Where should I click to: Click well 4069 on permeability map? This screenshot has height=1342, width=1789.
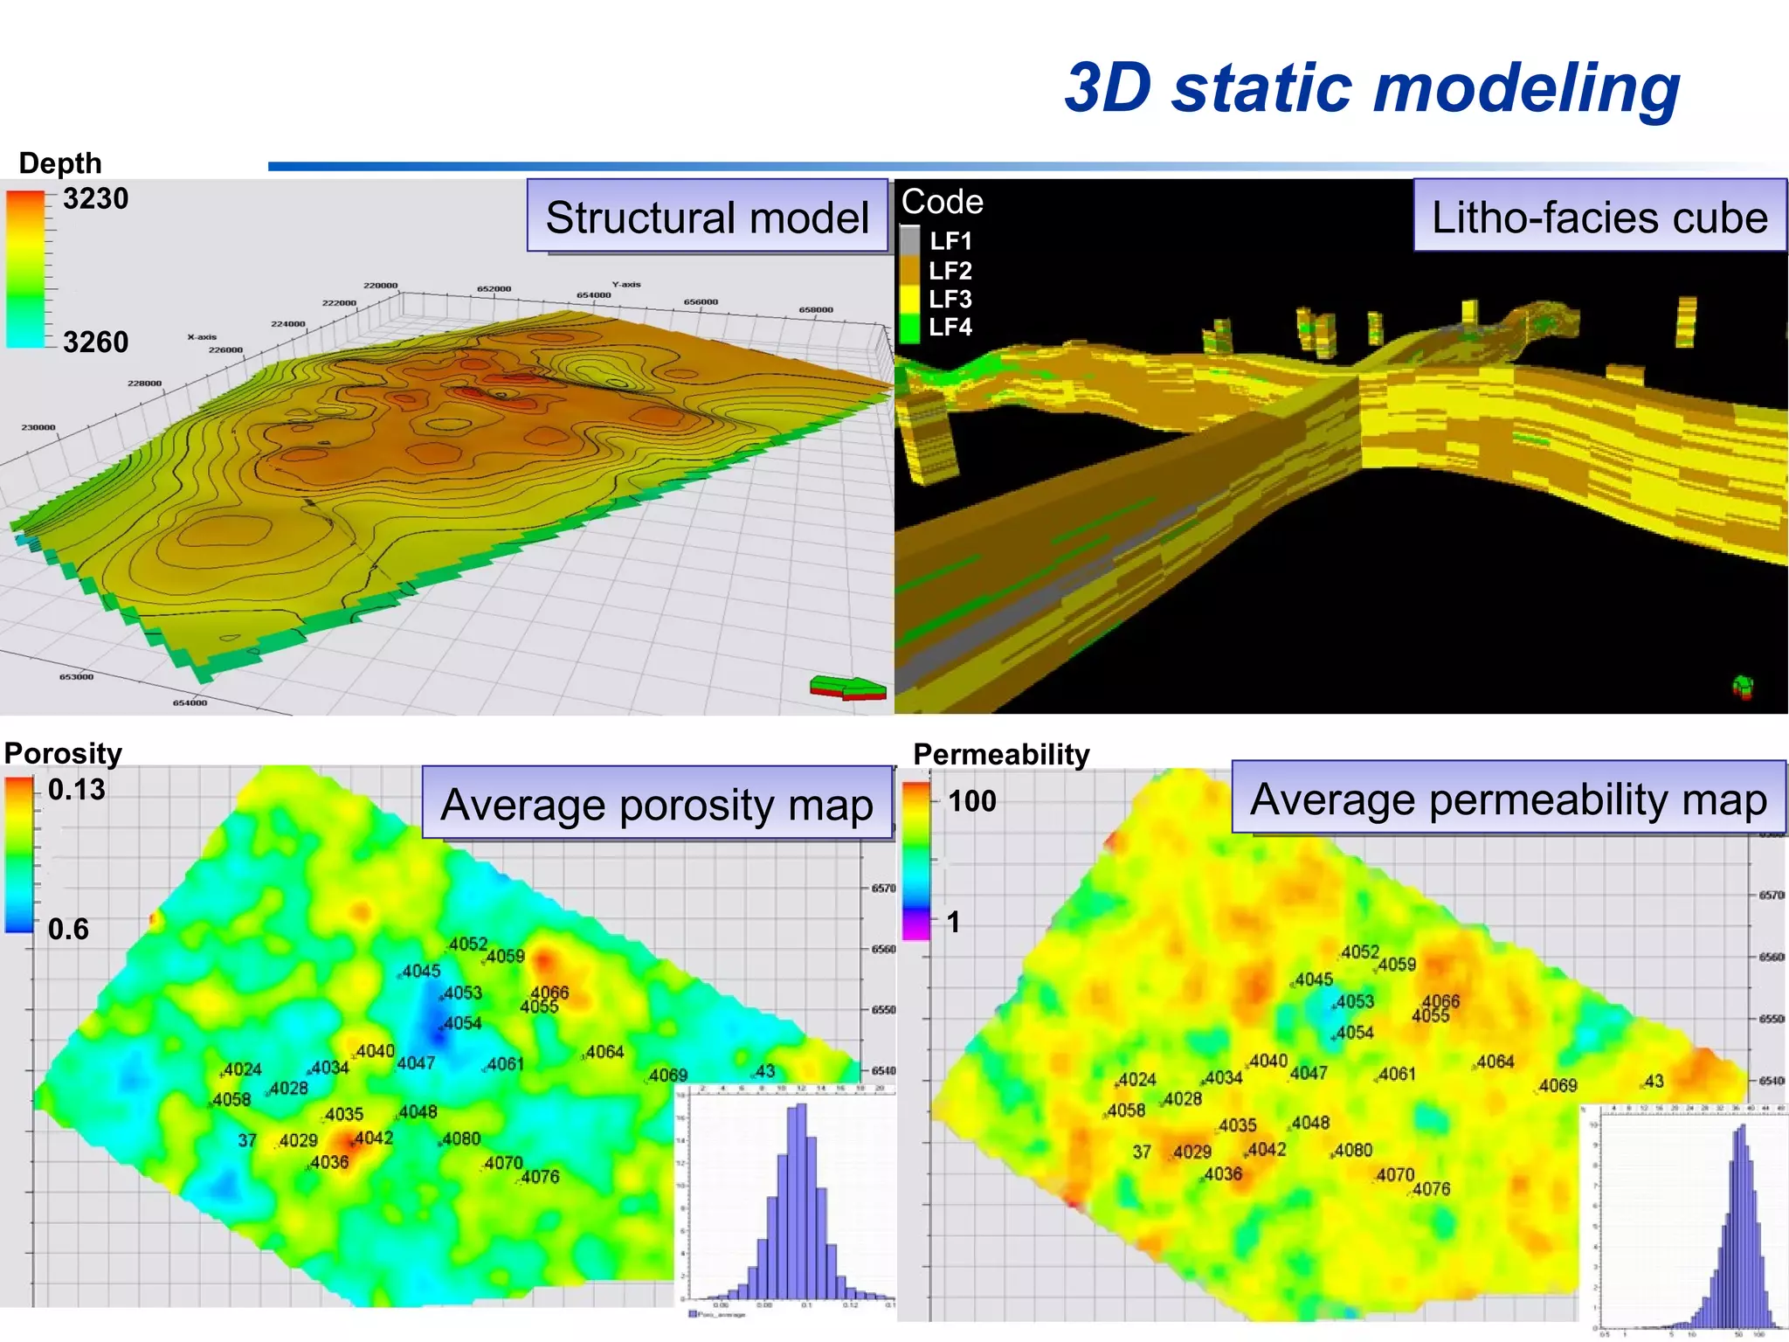[1558, 1086]
